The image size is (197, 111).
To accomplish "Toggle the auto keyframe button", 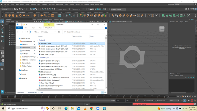I will (192, 101).
